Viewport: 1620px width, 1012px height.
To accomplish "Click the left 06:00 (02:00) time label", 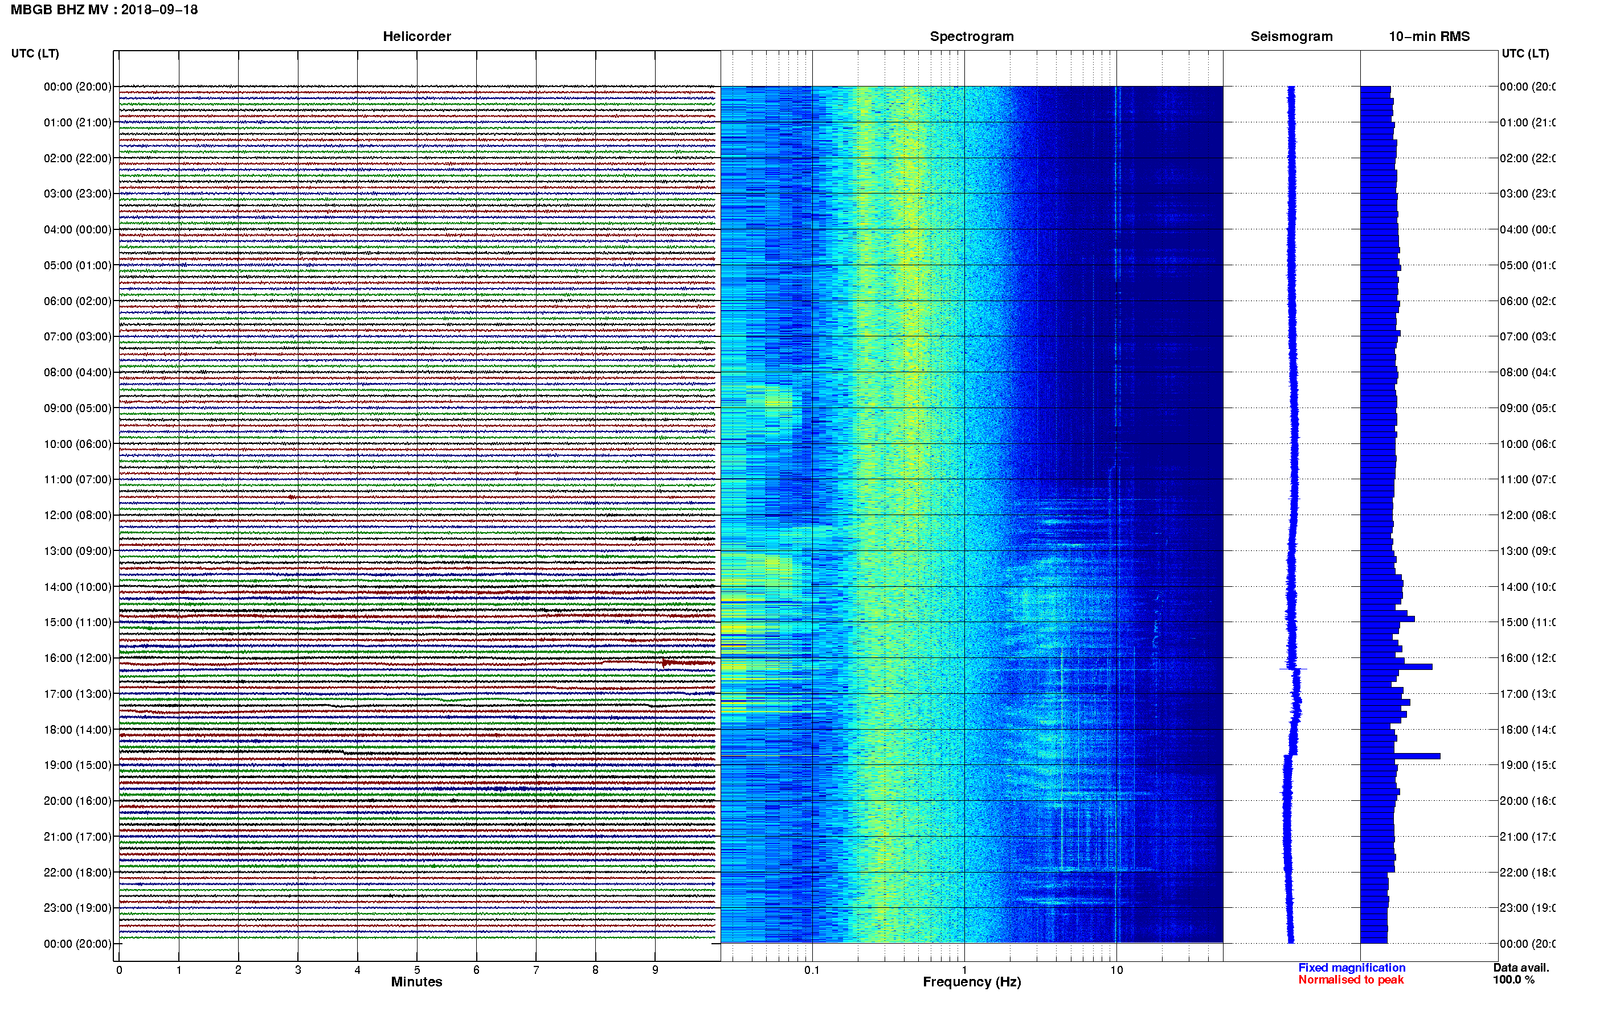I will coord(77,301).
